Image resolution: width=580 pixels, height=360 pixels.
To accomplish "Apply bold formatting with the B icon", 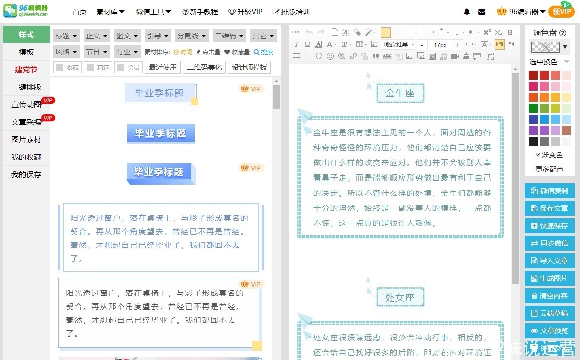I will [x=510, y=31].
